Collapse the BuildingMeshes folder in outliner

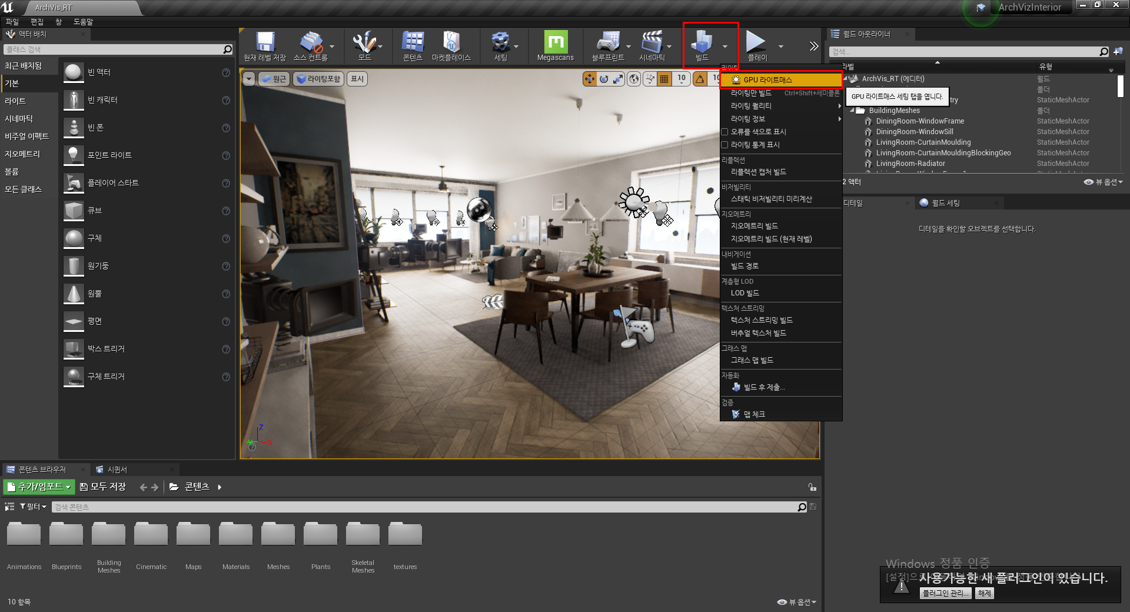852,111
